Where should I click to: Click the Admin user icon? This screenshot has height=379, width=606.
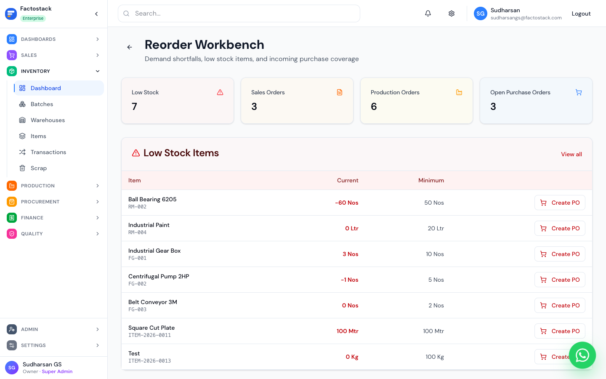tap(12, 329)
